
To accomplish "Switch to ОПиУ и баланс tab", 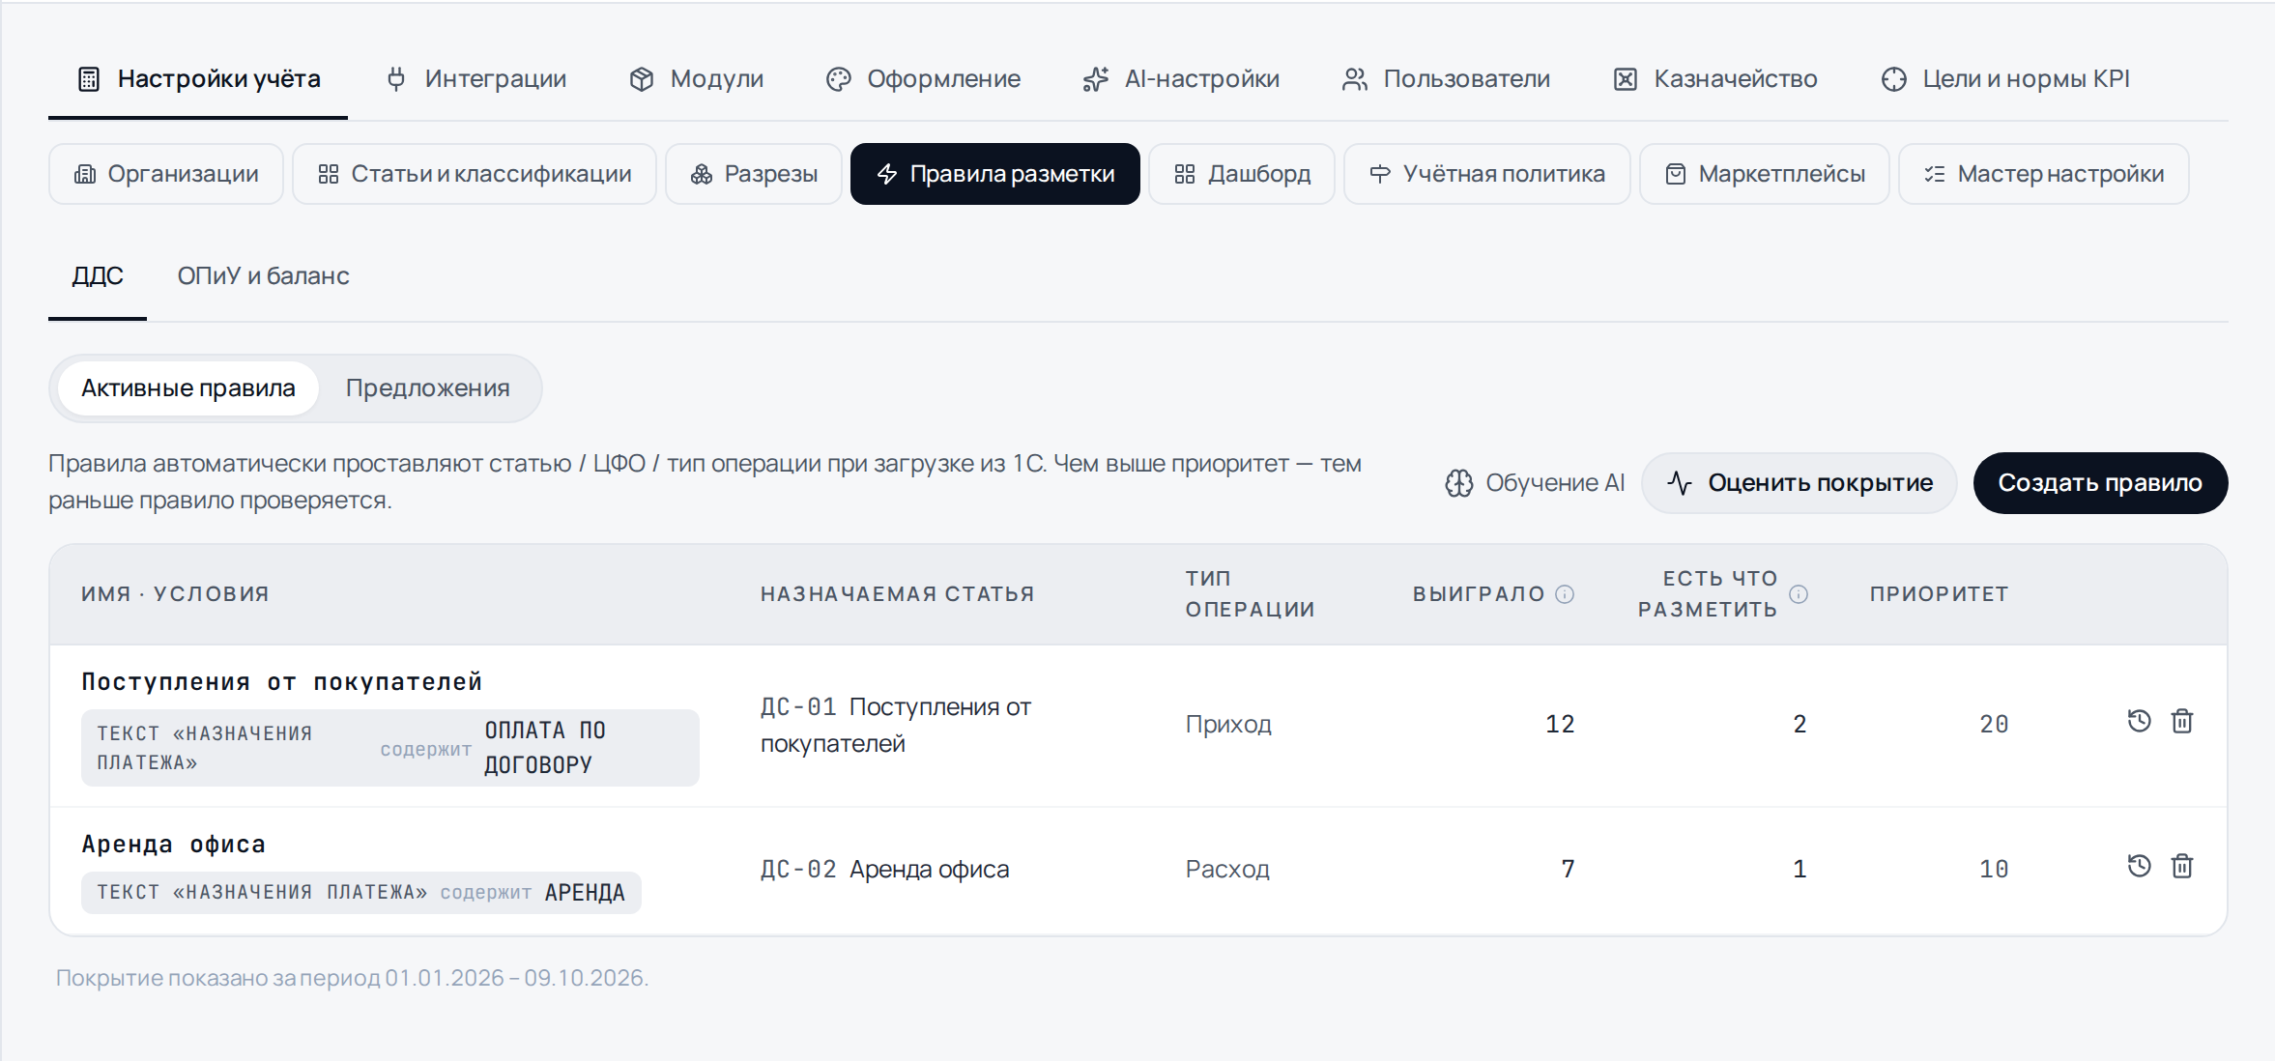I will point(263,276).
